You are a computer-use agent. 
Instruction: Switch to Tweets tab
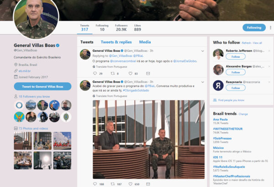(87, 42)
